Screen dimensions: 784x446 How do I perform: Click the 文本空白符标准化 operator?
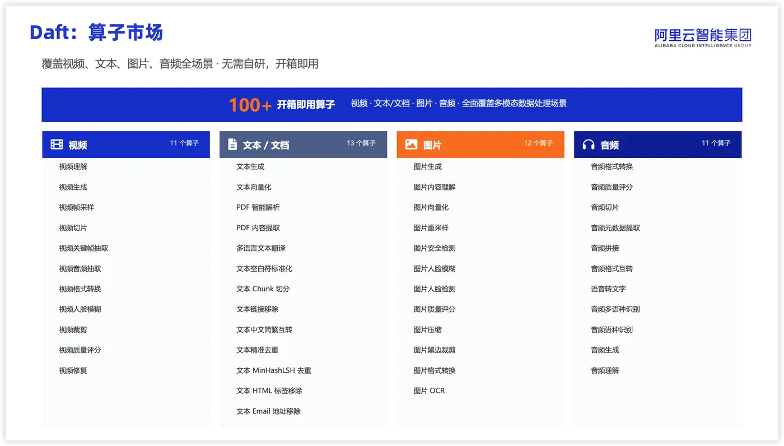264,268
